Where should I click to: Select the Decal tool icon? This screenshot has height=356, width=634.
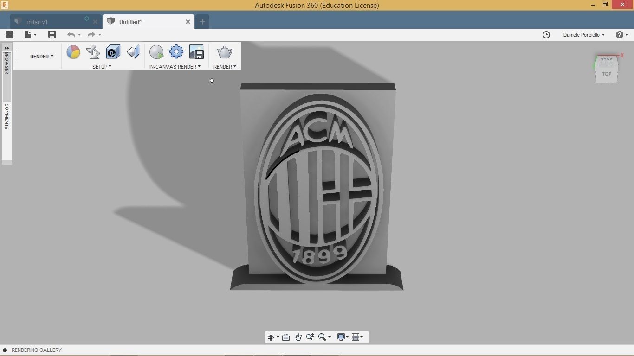113,52
